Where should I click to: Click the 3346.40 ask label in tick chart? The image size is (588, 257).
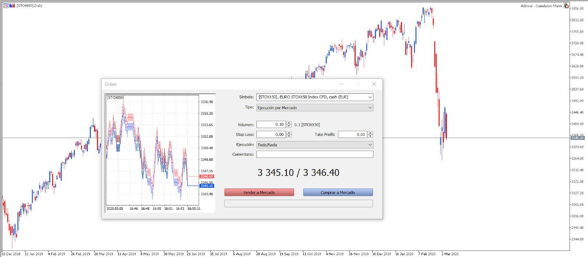pos(207,176)
